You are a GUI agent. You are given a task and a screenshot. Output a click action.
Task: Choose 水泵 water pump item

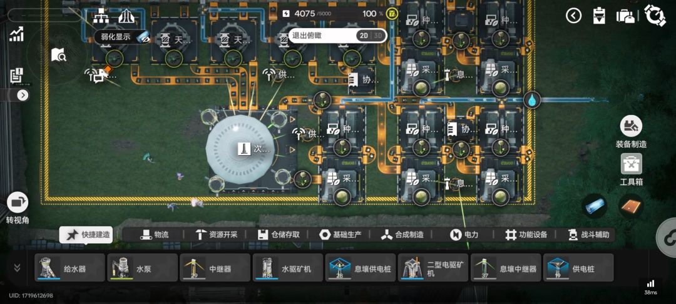click(x=142, y=268)
